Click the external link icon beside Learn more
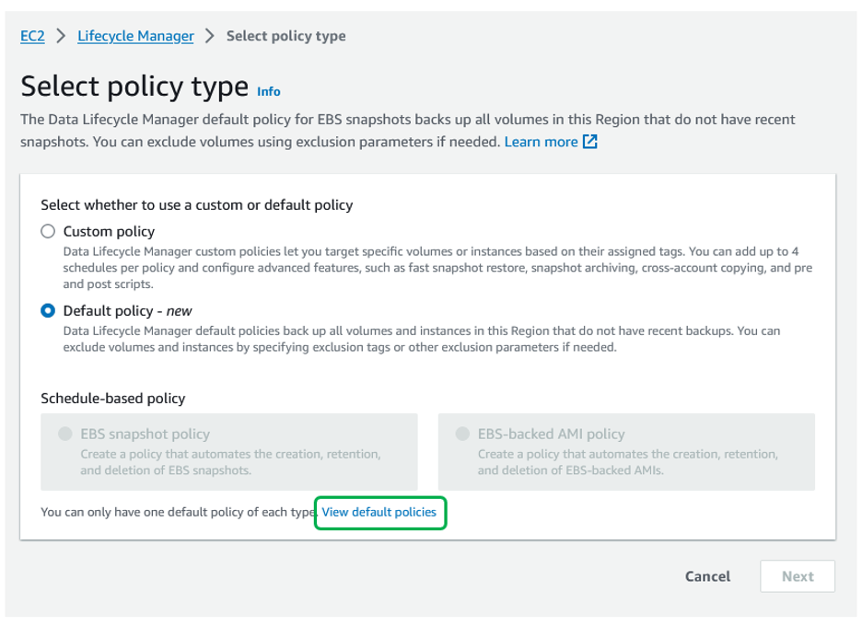Screen dimensions: 862x626 tap(589, 142)
